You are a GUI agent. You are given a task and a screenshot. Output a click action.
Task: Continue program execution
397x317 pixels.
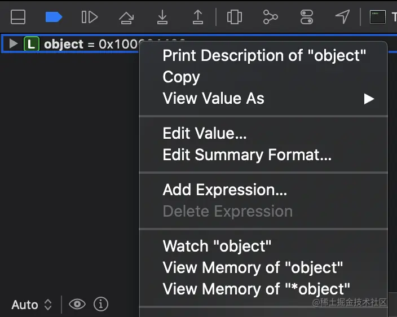click(90, 17)
